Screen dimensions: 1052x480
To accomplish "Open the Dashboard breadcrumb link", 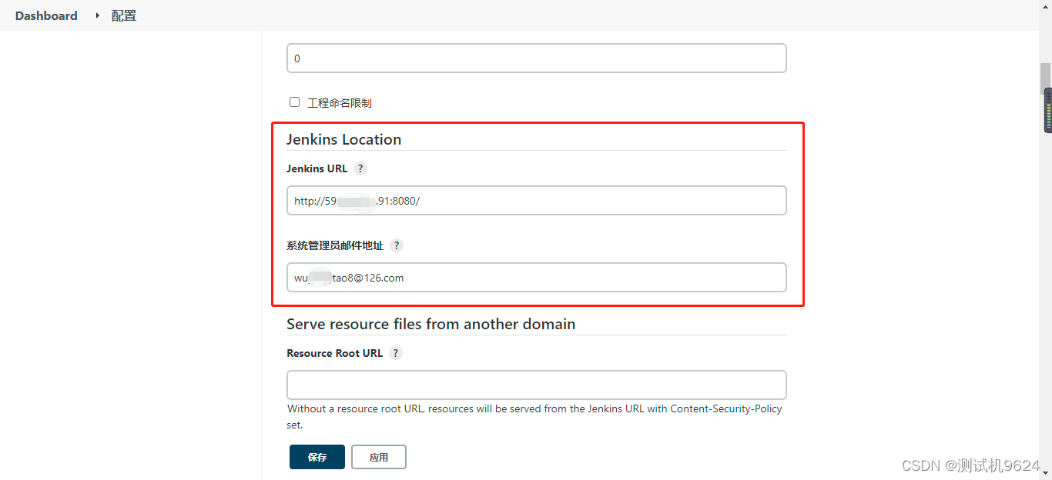I will (x=46, y=15).
